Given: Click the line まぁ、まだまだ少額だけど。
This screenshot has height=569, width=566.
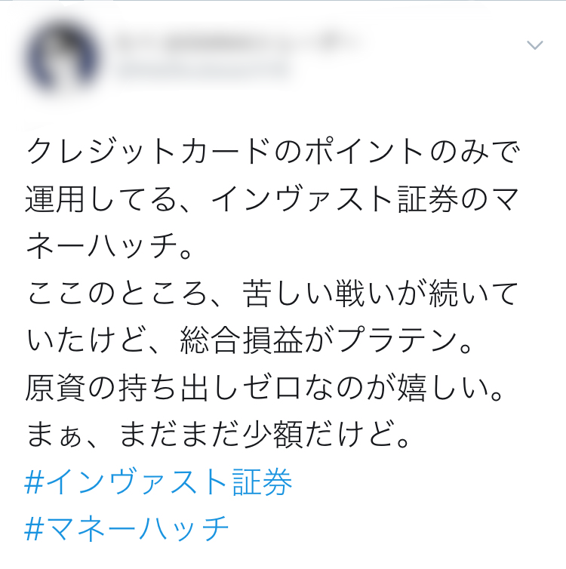Looking at the screenshot, I should pyautogui.click(x=218, y=435).
